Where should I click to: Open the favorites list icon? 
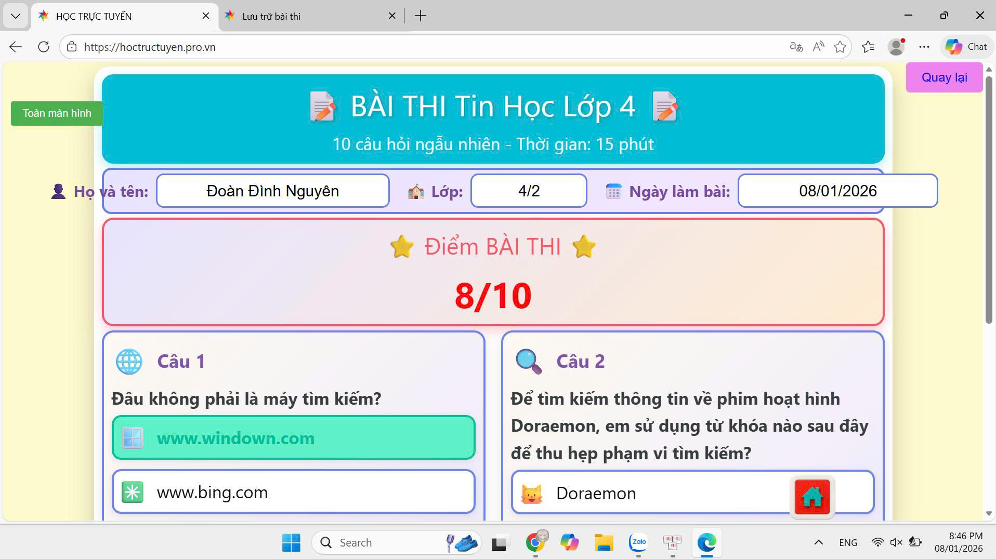868,47
